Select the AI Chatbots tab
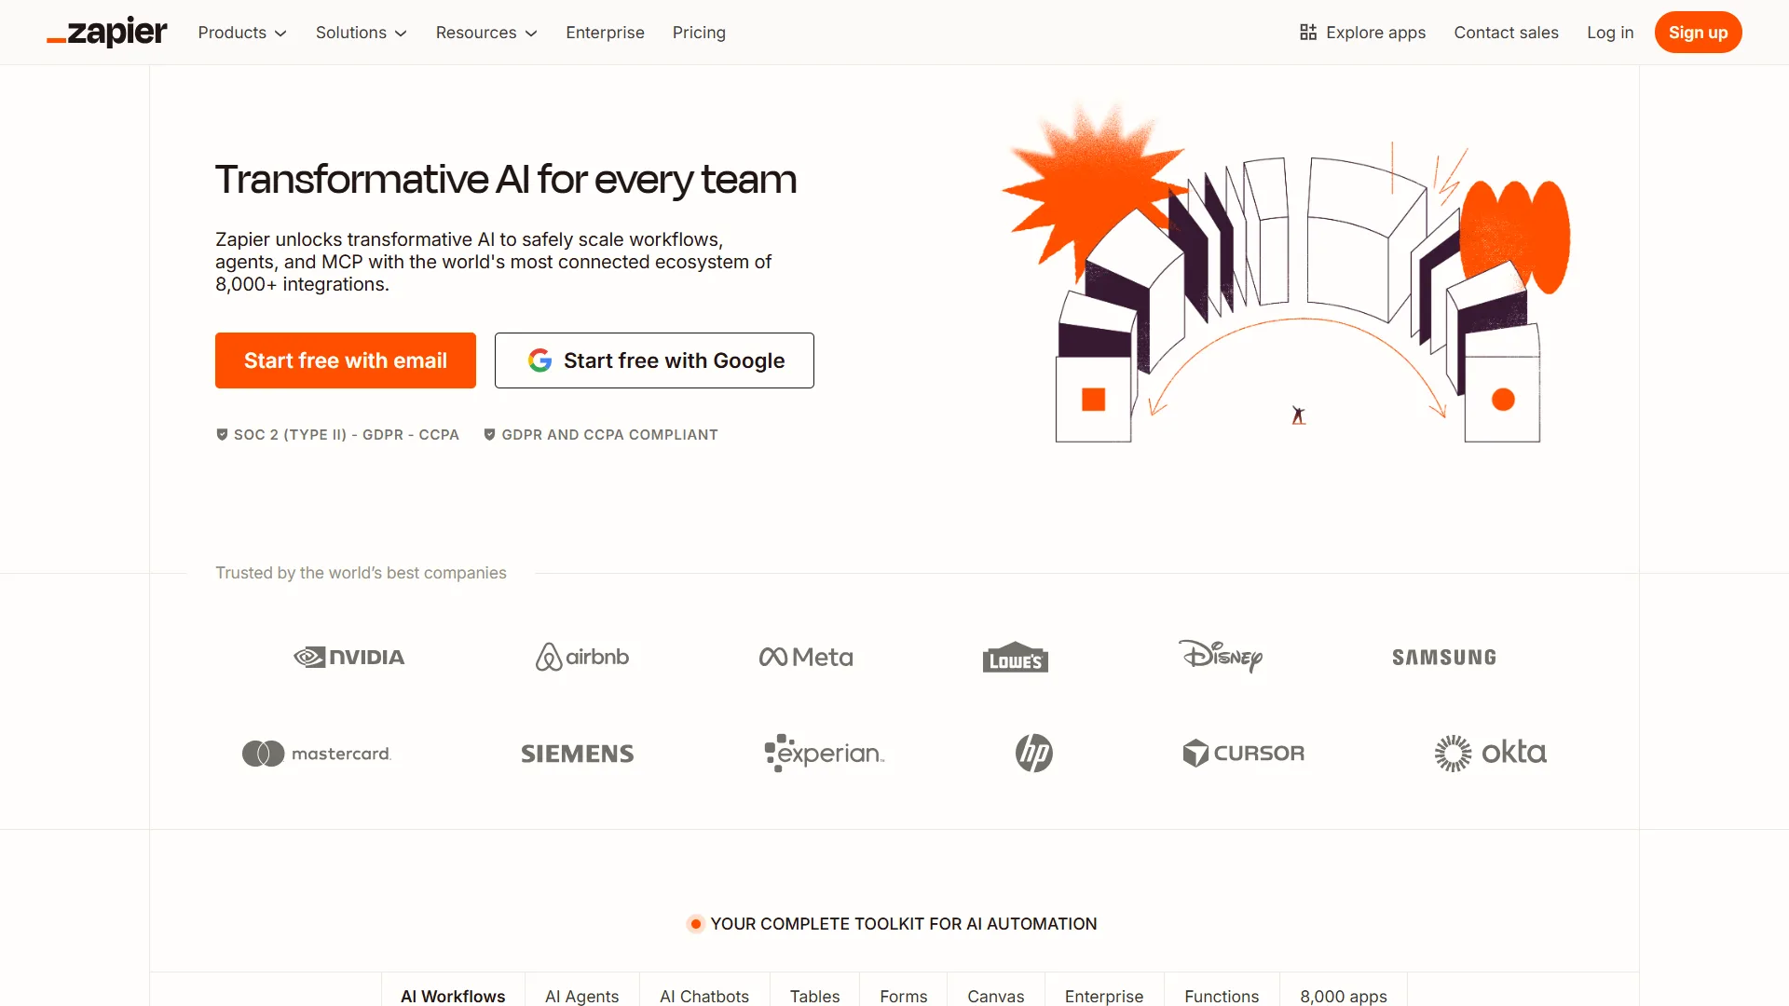 pyautogui.click(x=703, y=996)
